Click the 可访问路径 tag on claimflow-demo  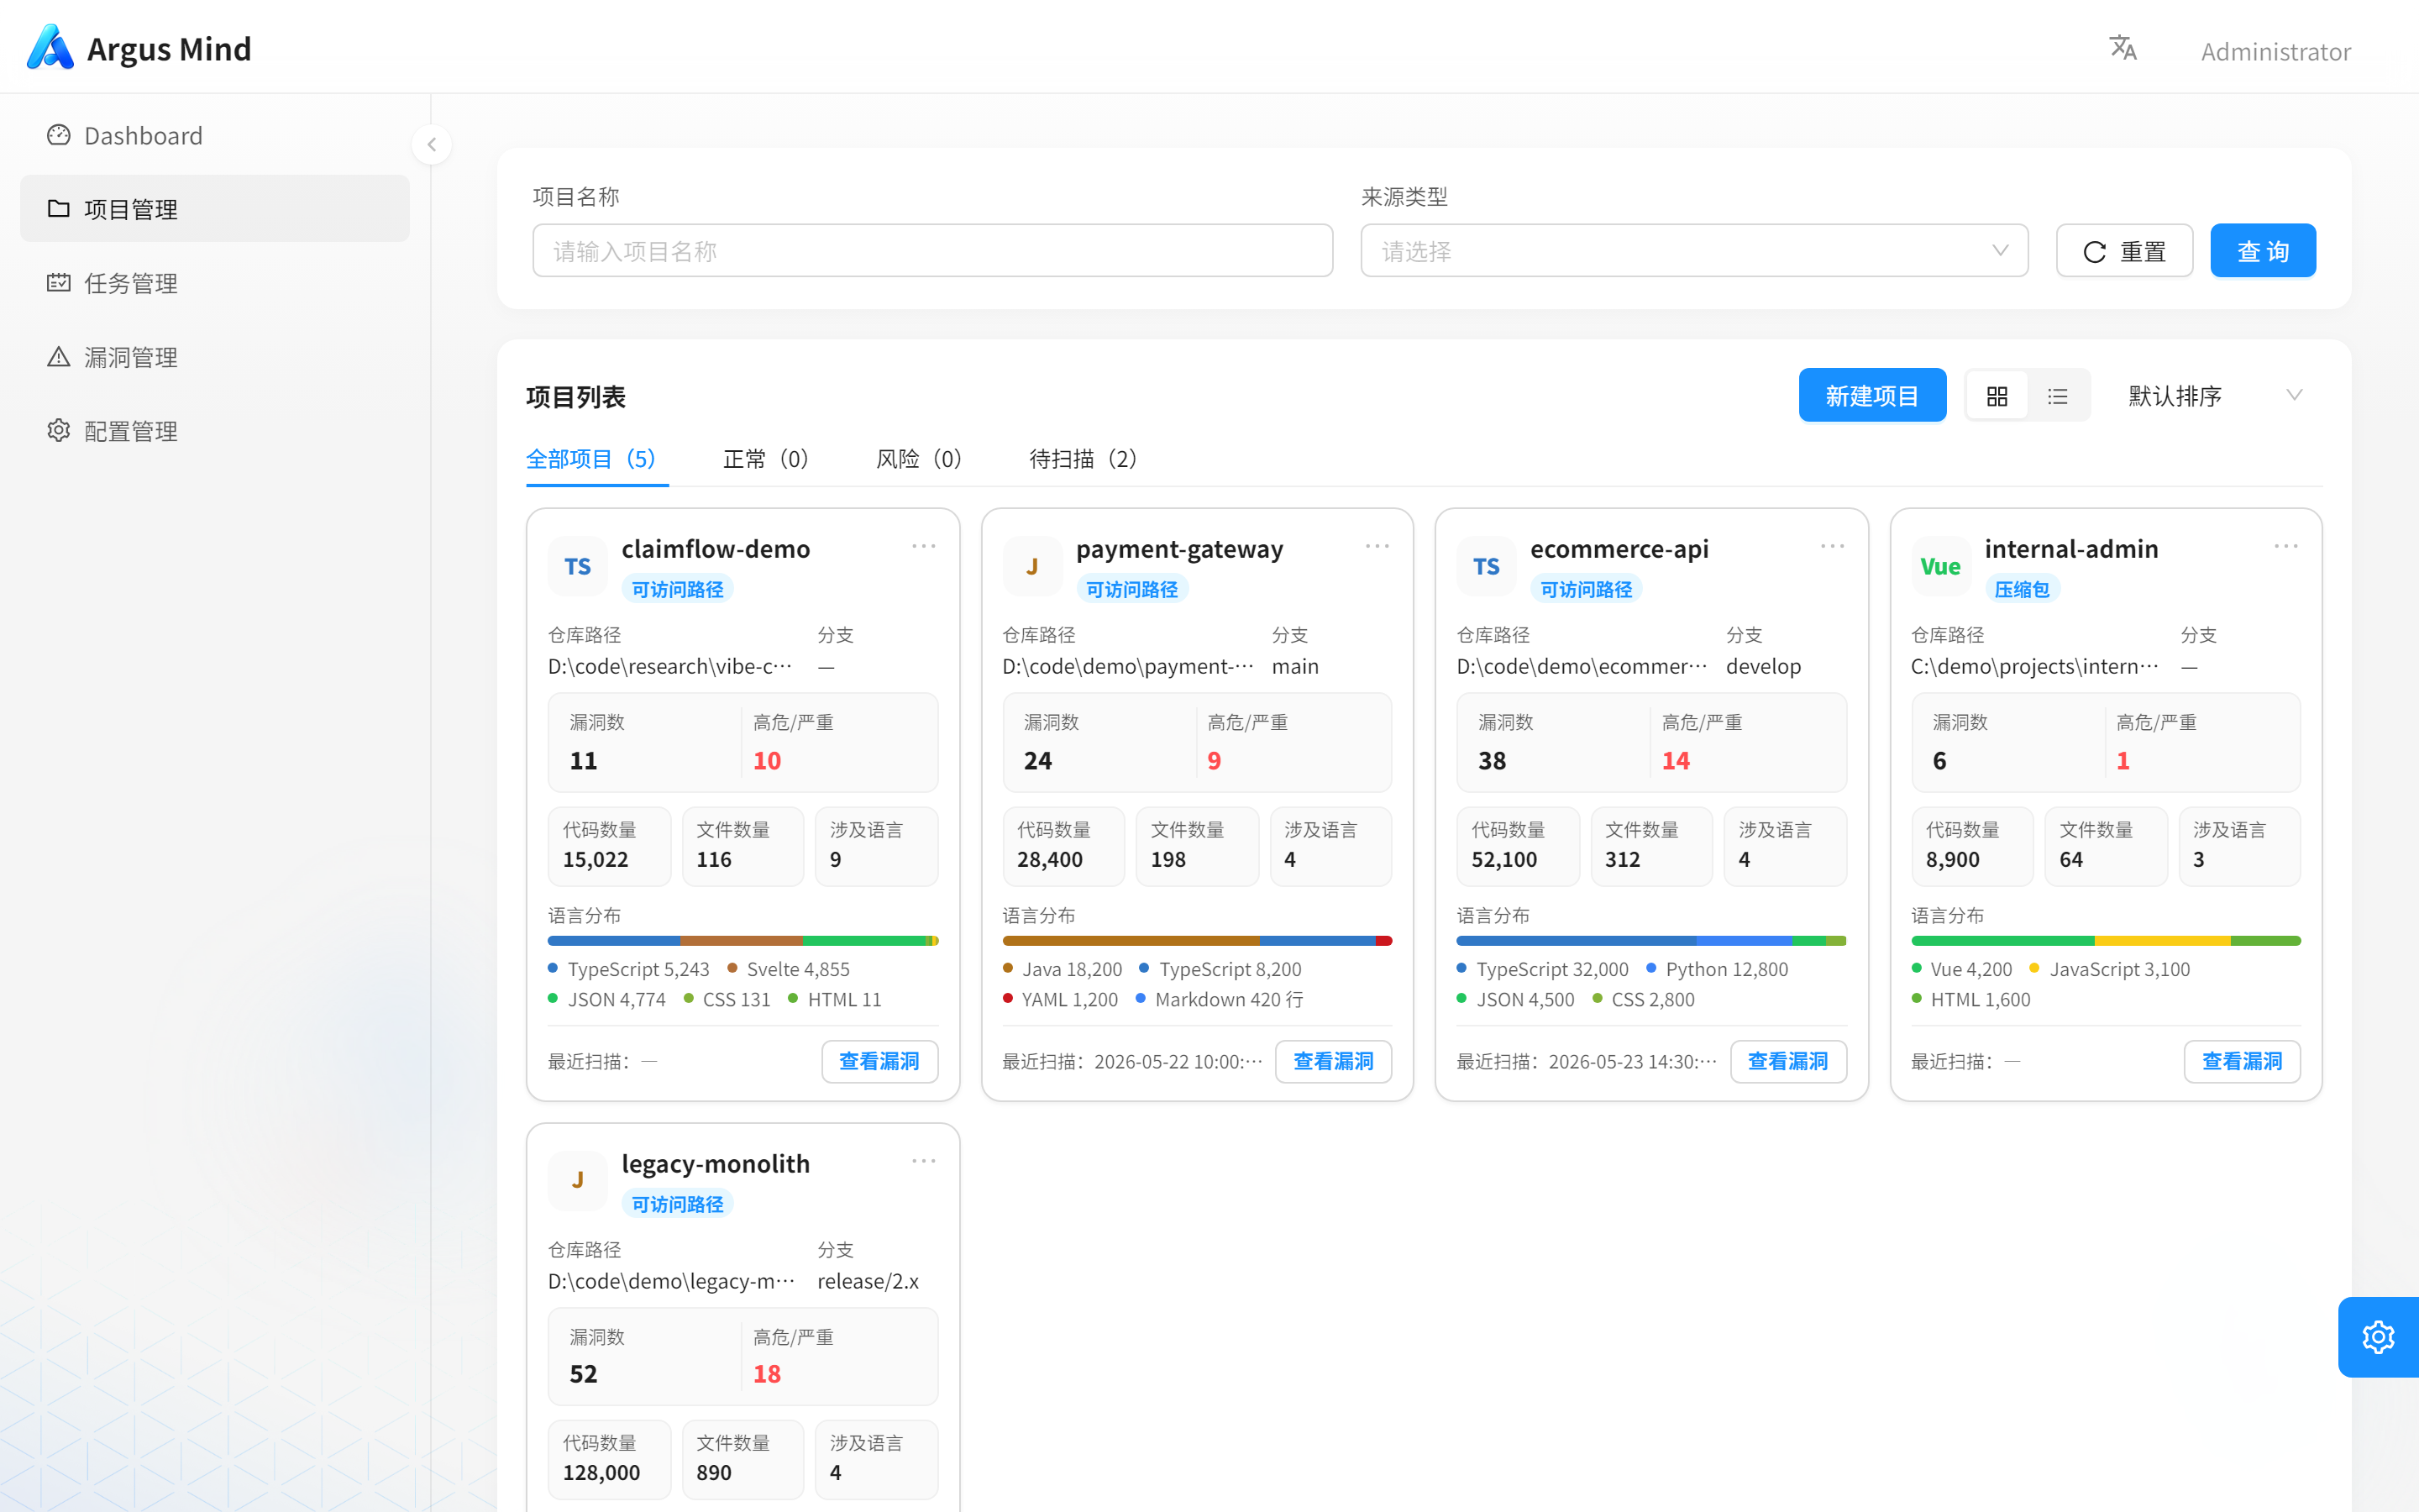[x=677, y=589]
